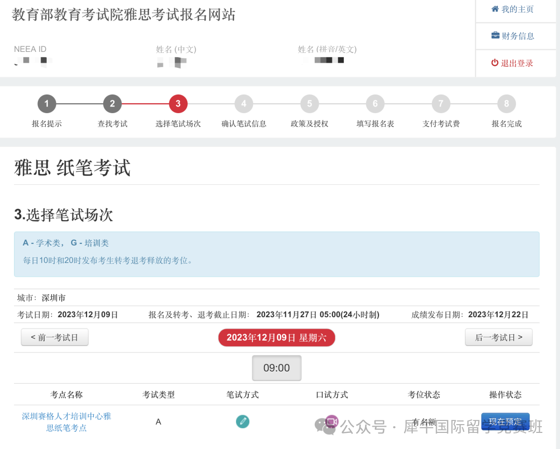Click the 查找考试 step label
Screen dimensions: 560x449
[112, 124]
